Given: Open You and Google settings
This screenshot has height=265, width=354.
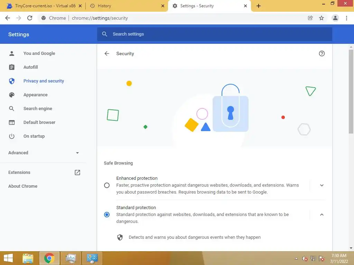Looking at the screenshot, I should pyautogui.click(x=39, y=53).
